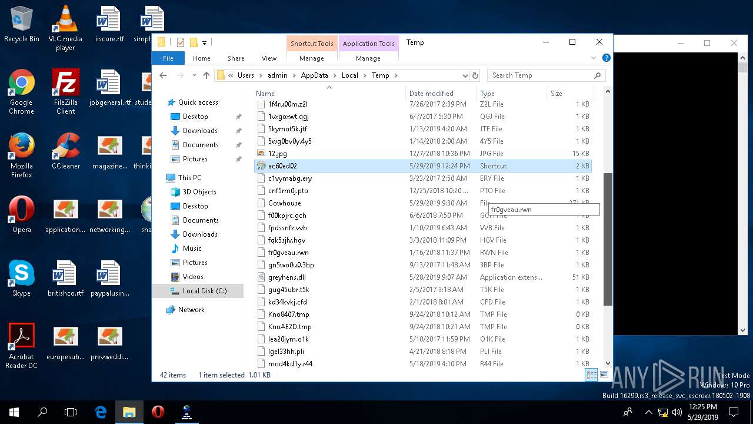
Task: Select Quick access in navigation pane
Action: 198,102
